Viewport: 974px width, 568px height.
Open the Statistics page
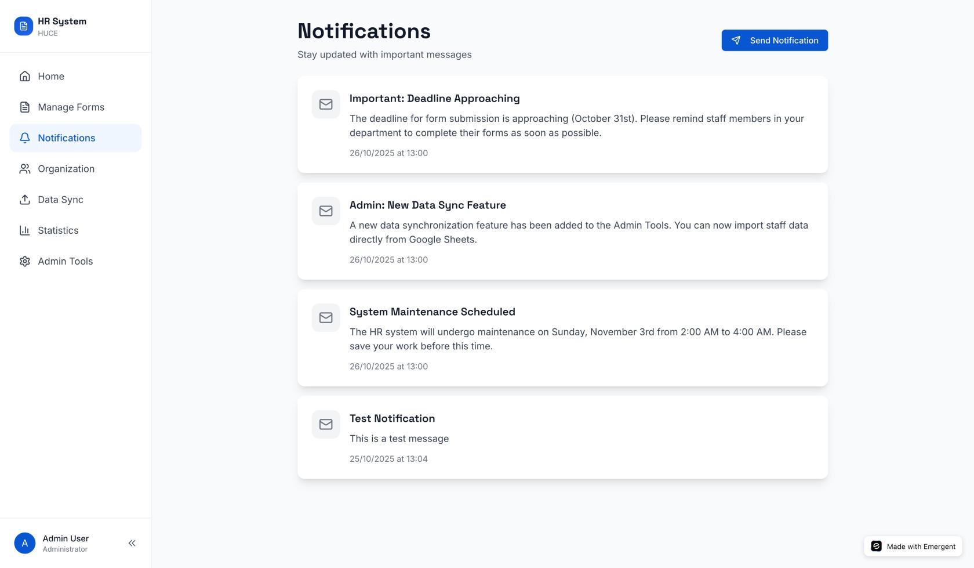(x=58, y=230)
